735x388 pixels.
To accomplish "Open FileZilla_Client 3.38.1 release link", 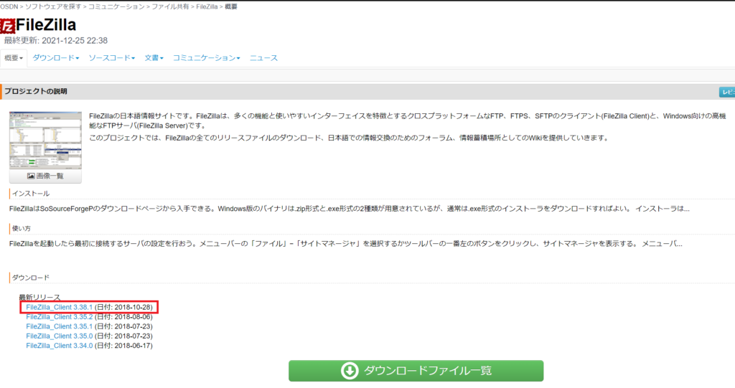I will tap(59, 308).
